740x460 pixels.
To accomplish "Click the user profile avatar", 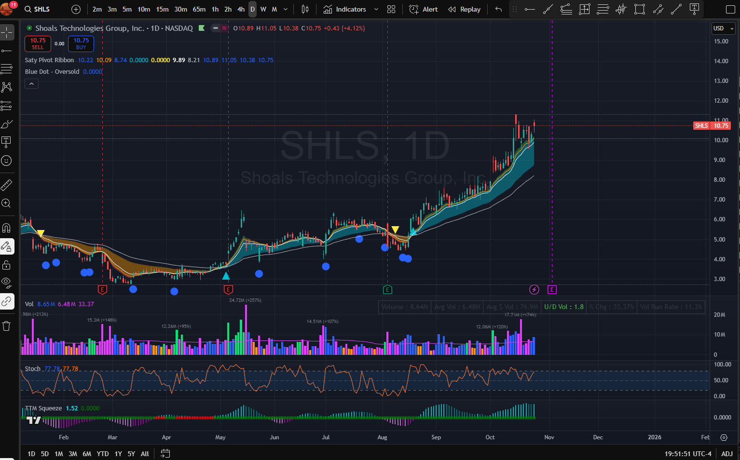I will pyautogui.click(x=6, y=8).
